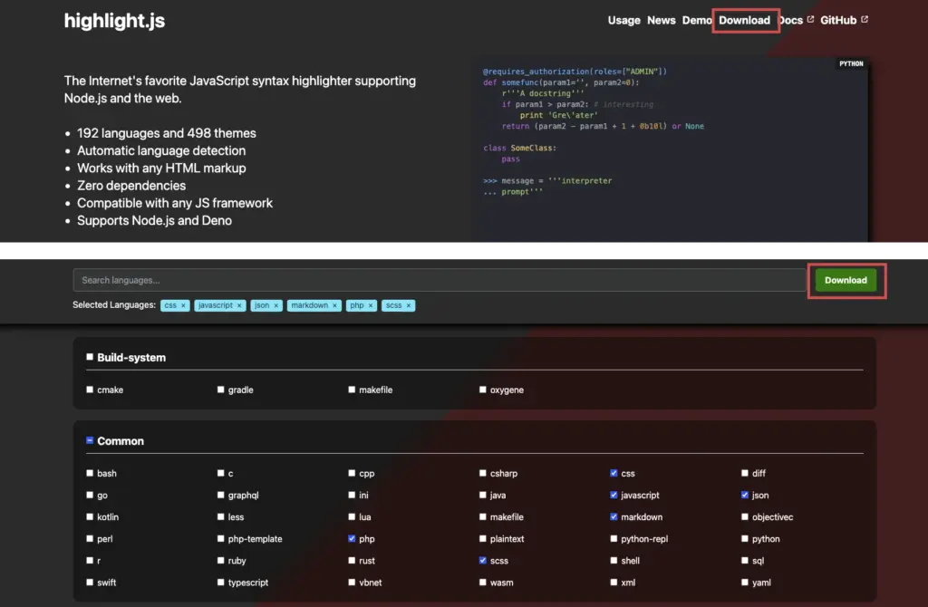The width and height of the screenshot is (928, 607).
Task: Uncheck the json language checkbox
Action: (745, 495)
